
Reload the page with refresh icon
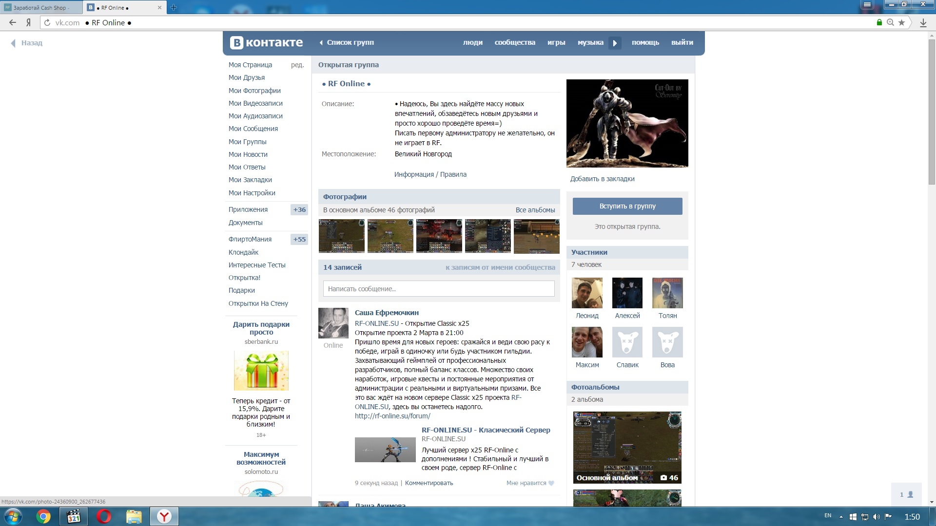point(47,22)
